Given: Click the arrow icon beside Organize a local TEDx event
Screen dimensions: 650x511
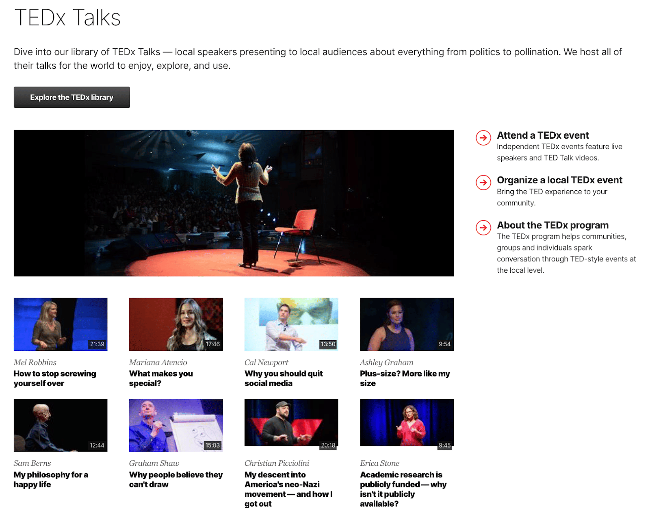Looking at the screenshot, I should 483,183.
